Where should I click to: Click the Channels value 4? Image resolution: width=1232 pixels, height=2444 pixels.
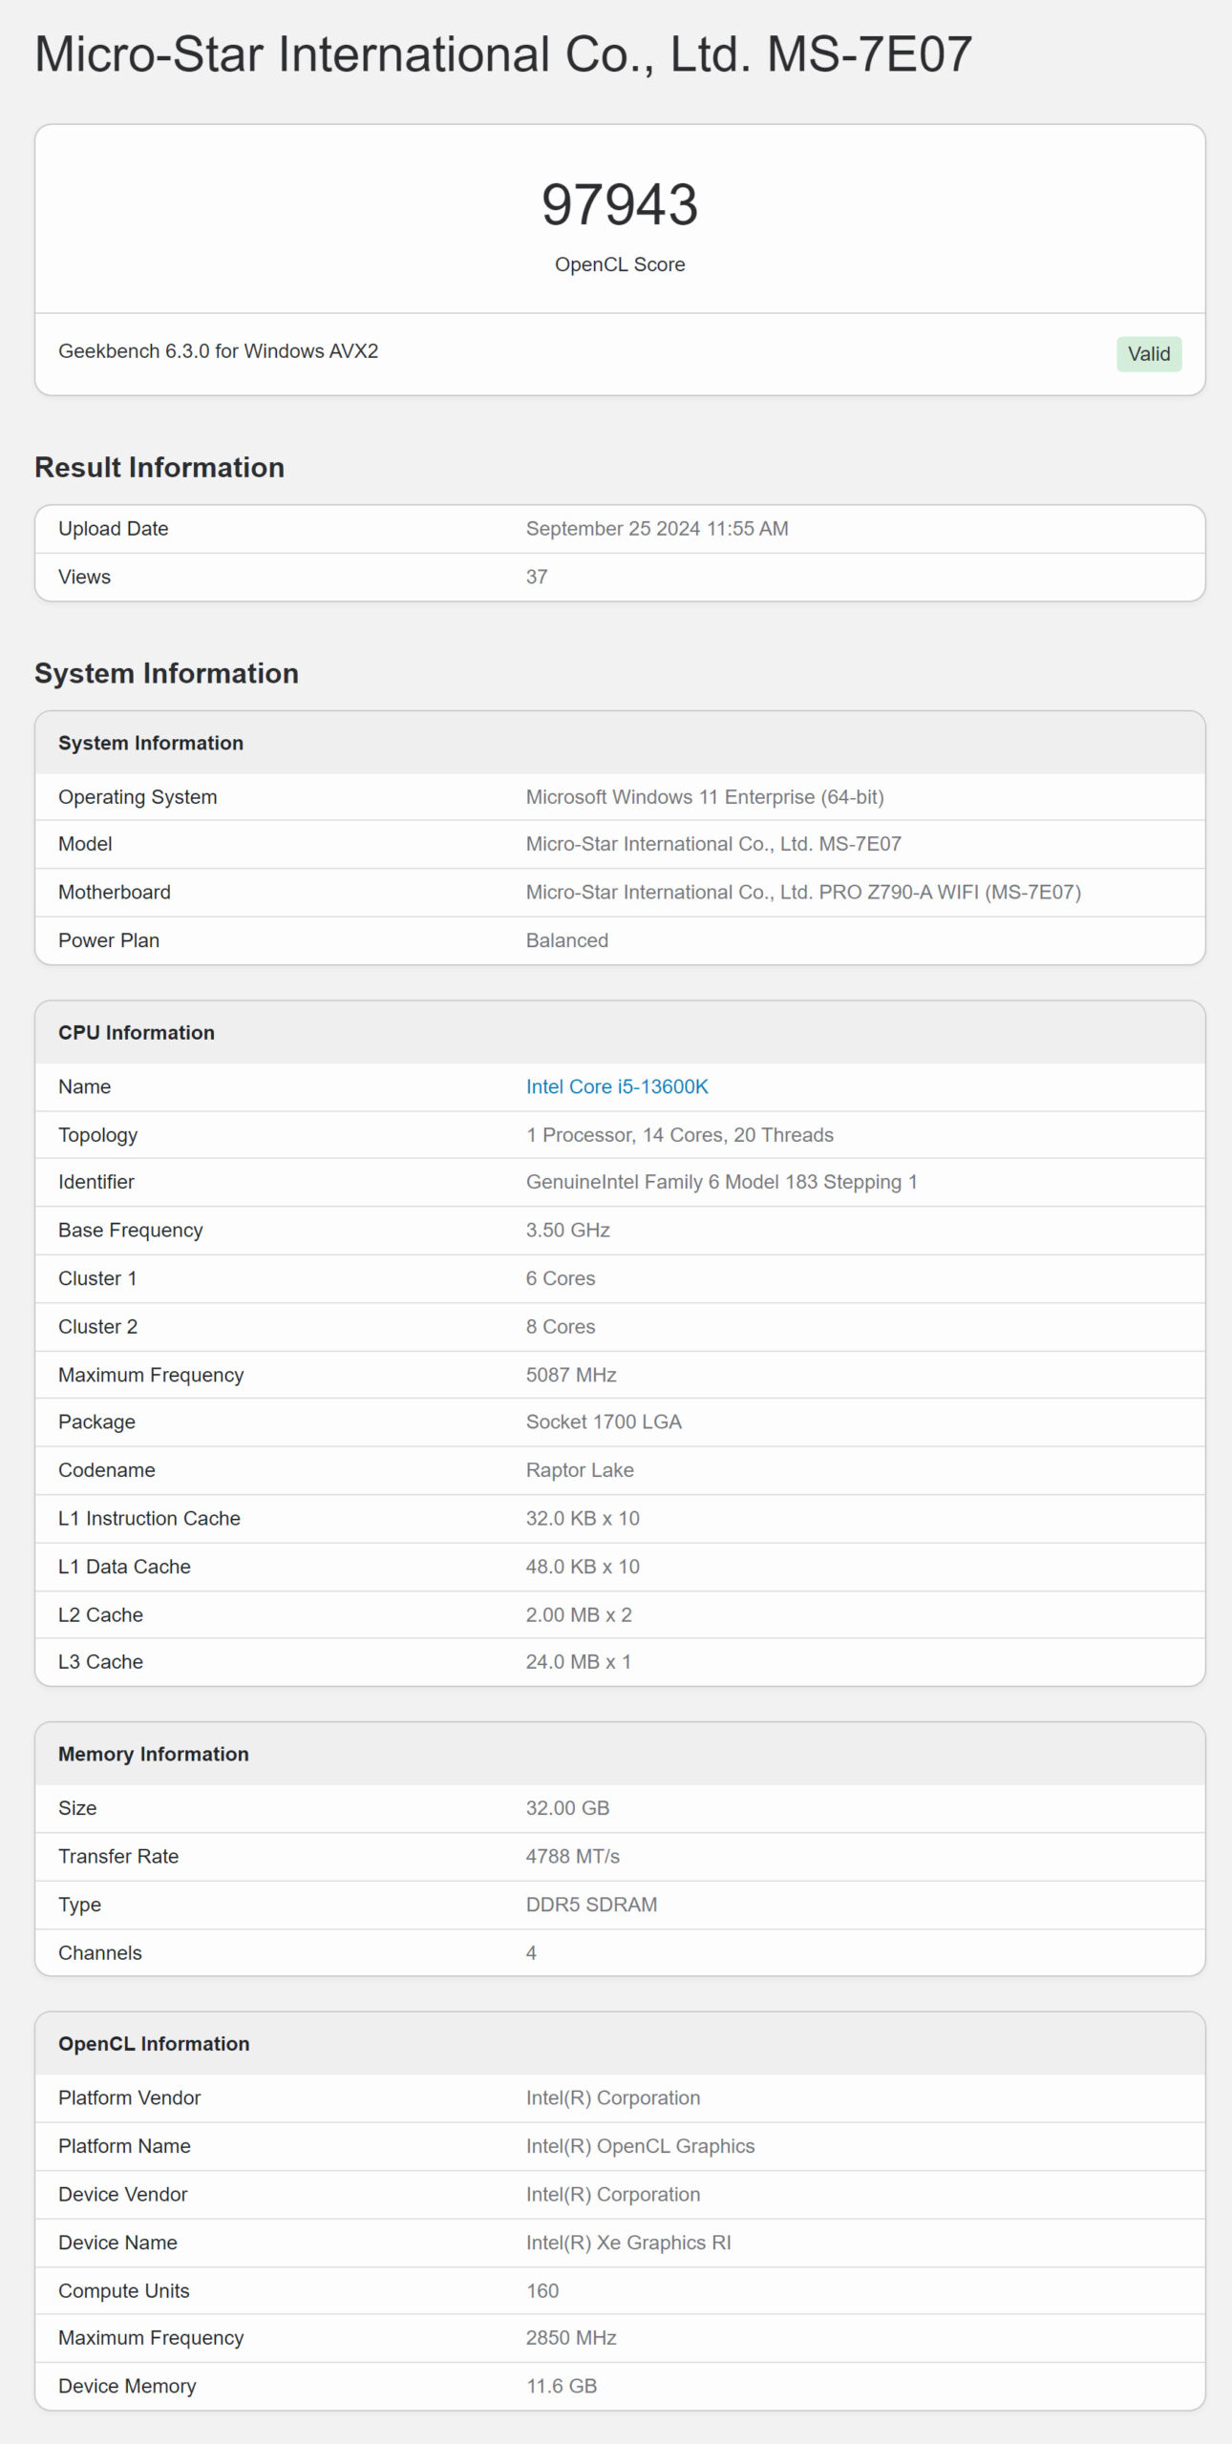531,1953
